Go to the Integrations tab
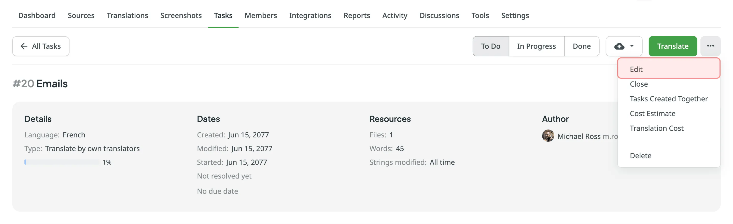 tap(310, 15)
